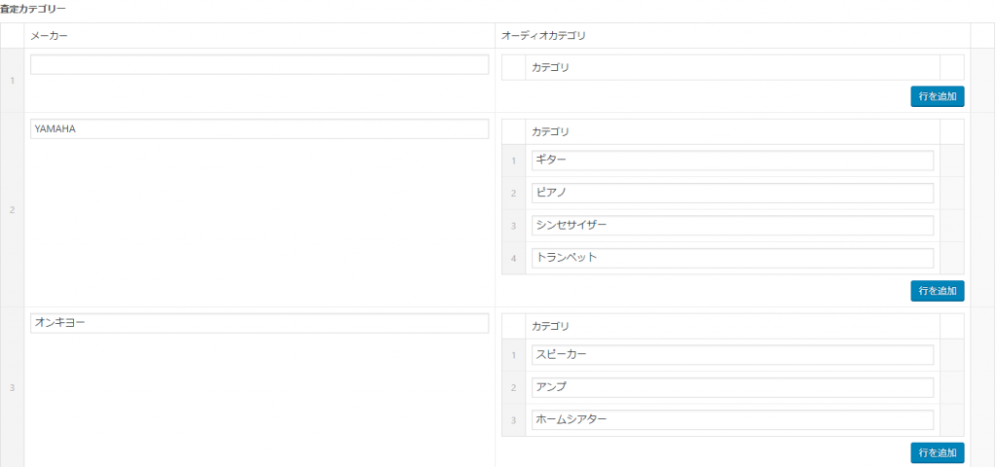Click the オンキヨー maker input field
Screen dimensions: 997x467
coord(259,323)
